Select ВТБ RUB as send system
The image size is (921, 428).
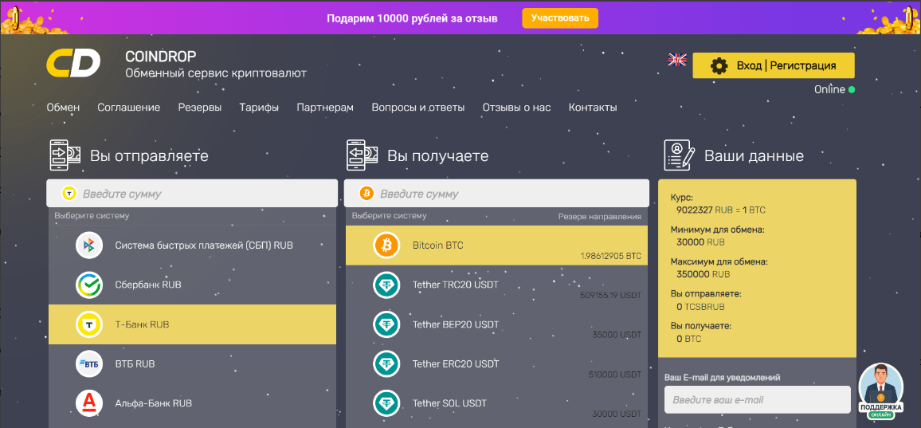coord(192,364)
